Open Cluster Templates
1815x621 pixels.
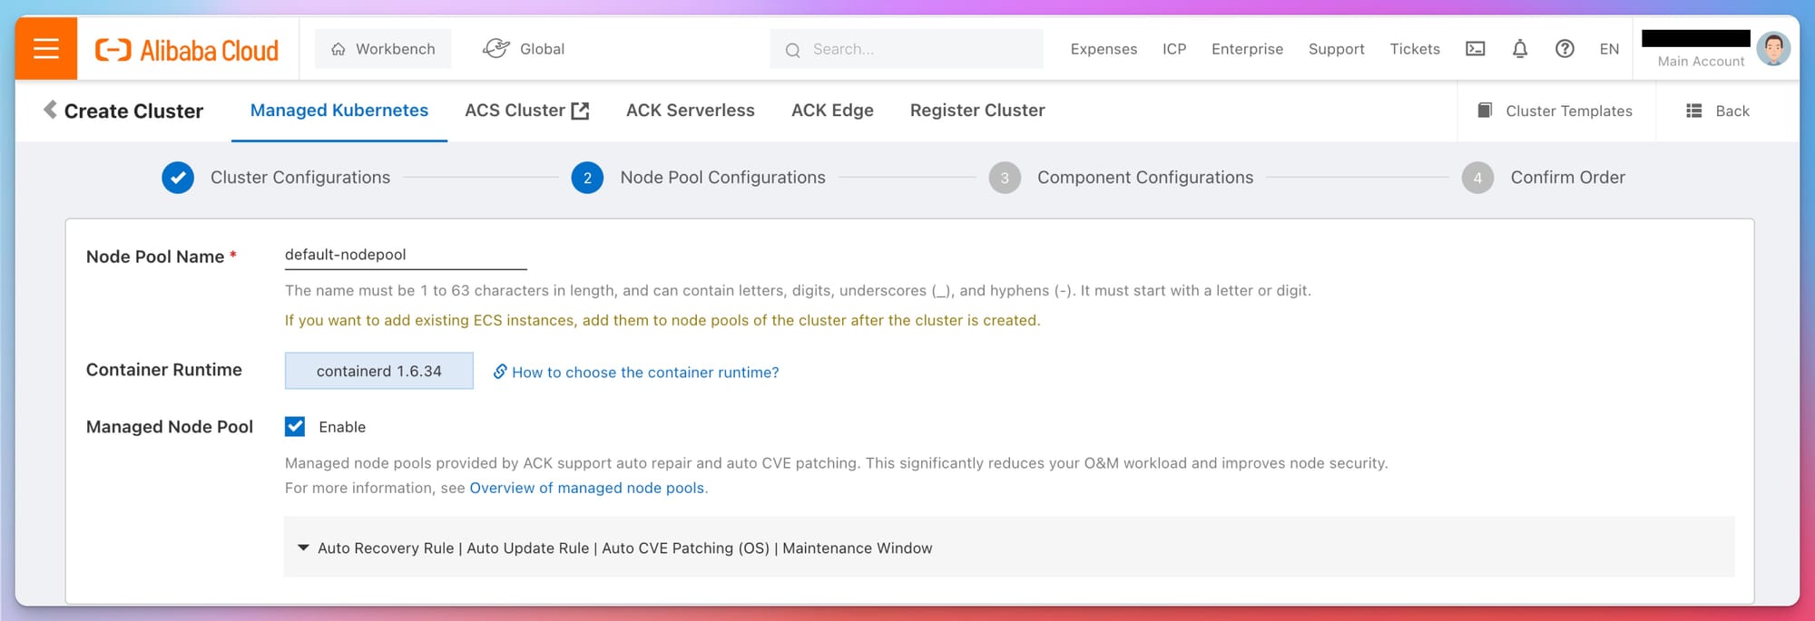tap(1555, 111)
